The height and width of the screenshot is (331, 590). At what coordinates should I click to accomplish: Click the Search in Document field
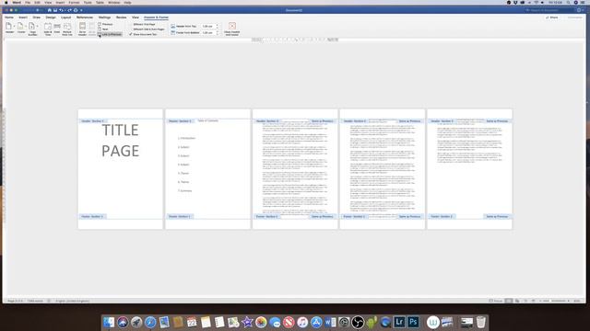coord(549,10)
